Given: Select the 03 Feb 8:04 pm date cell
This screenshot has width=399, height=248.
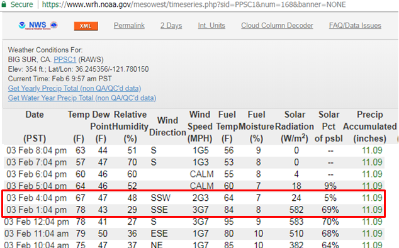Looking at the screenshot, I should pyautogui.click(x=37, y=150).
